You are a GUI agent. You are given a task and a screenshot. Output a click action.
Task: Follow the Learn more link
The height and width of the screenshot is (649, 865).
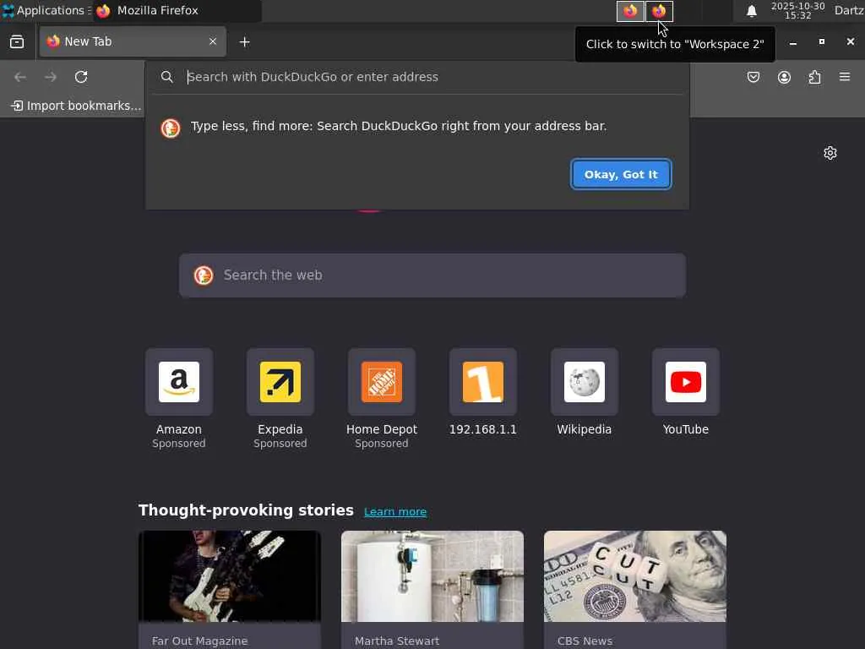click(x=395, y=512)
